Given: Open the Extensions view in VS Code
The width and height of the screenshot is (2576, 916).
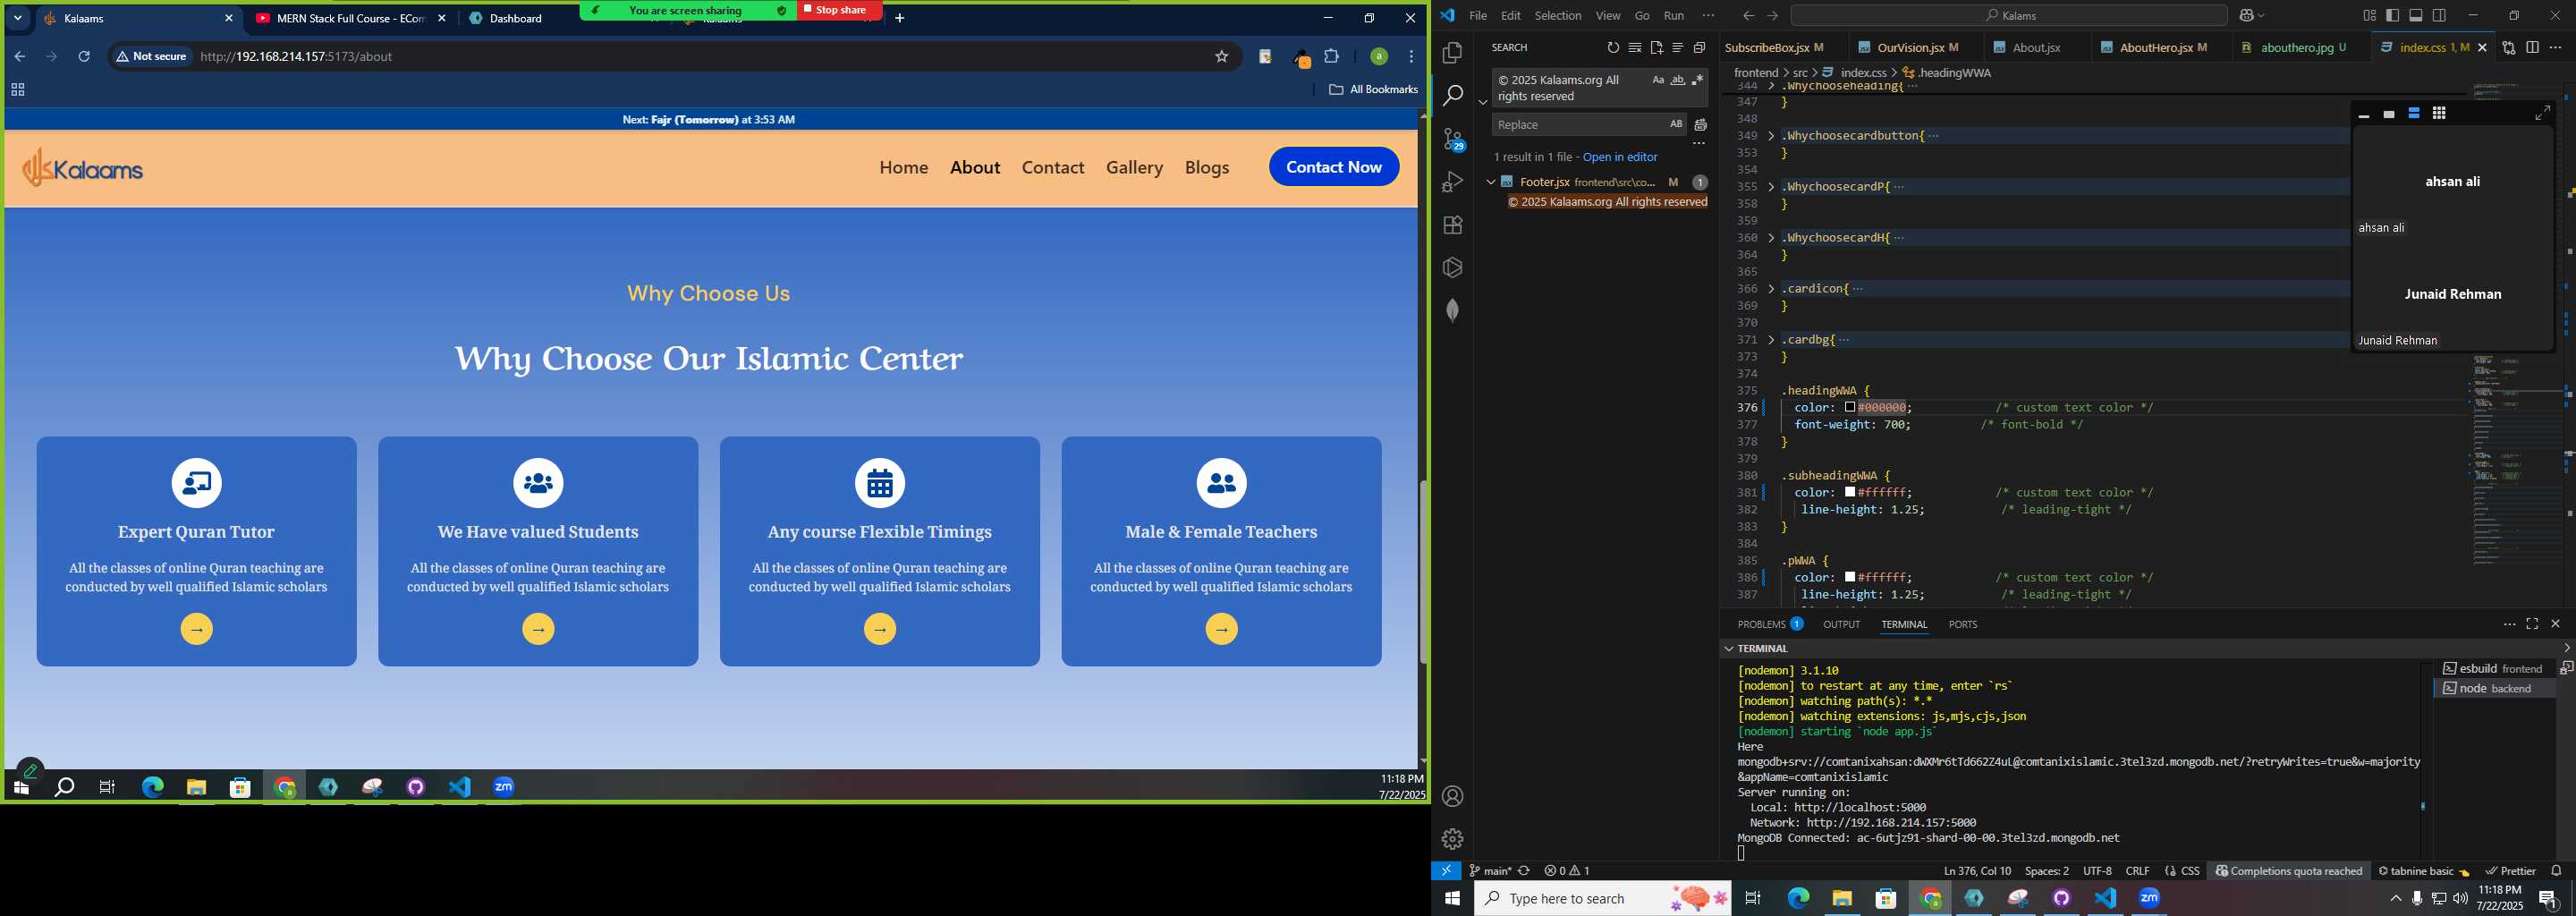Looking at the screenshot, I should (x=1453, y=225).
